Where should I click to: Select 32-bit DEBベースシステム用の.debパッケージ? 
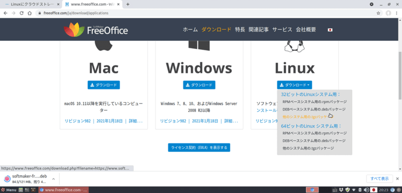click(x=314, y=109)
